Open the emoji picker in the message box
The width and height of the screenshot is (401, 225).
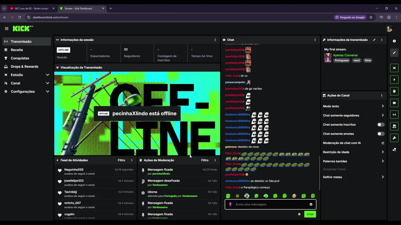(x=311, y=204)
